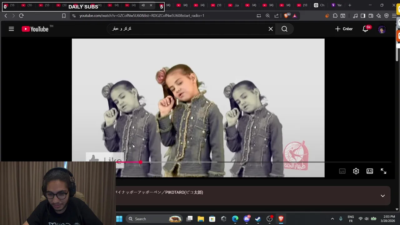Switch the player to theater mode

click(370, 171)
